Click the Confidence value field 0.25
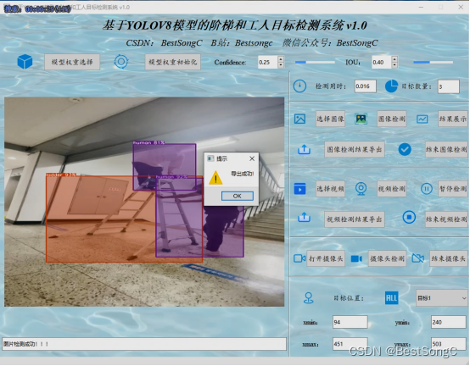Image resolution: width=470 pixels, height=366 pixels. point(268,62)
